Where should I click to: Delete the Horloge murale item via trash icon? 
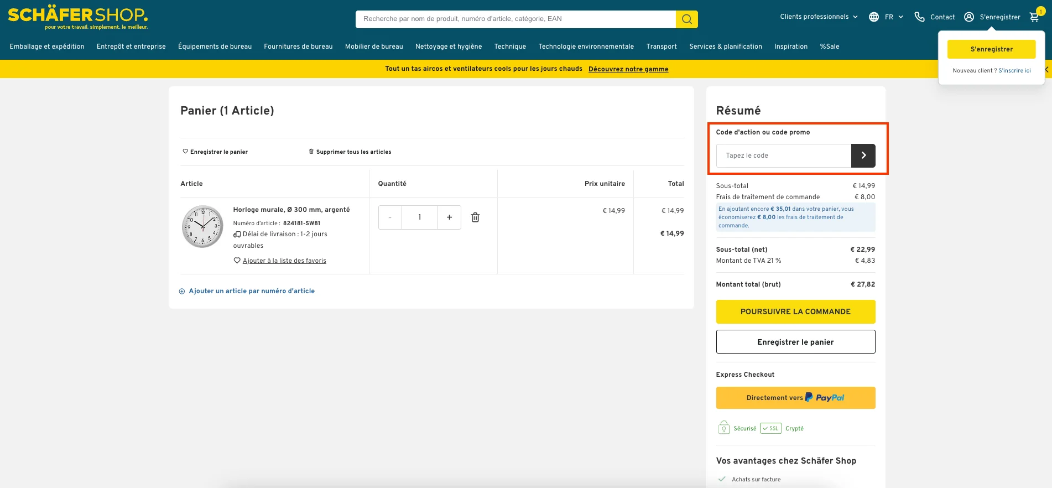[475, 217]
